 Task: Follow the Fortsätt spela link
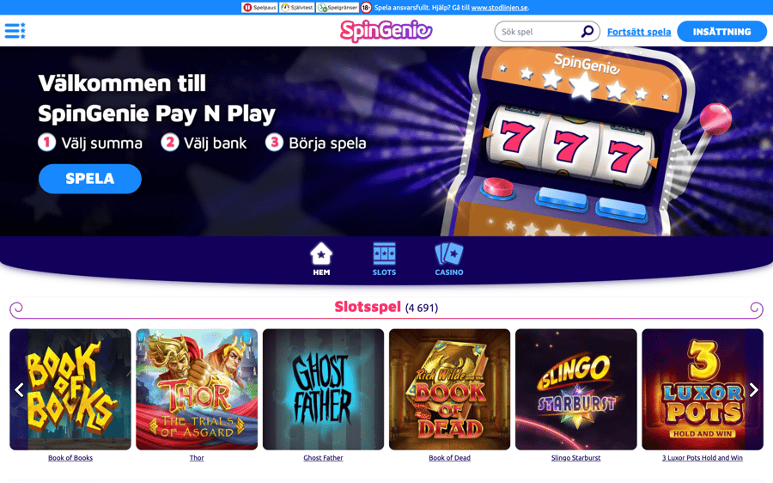click(639, 32)
